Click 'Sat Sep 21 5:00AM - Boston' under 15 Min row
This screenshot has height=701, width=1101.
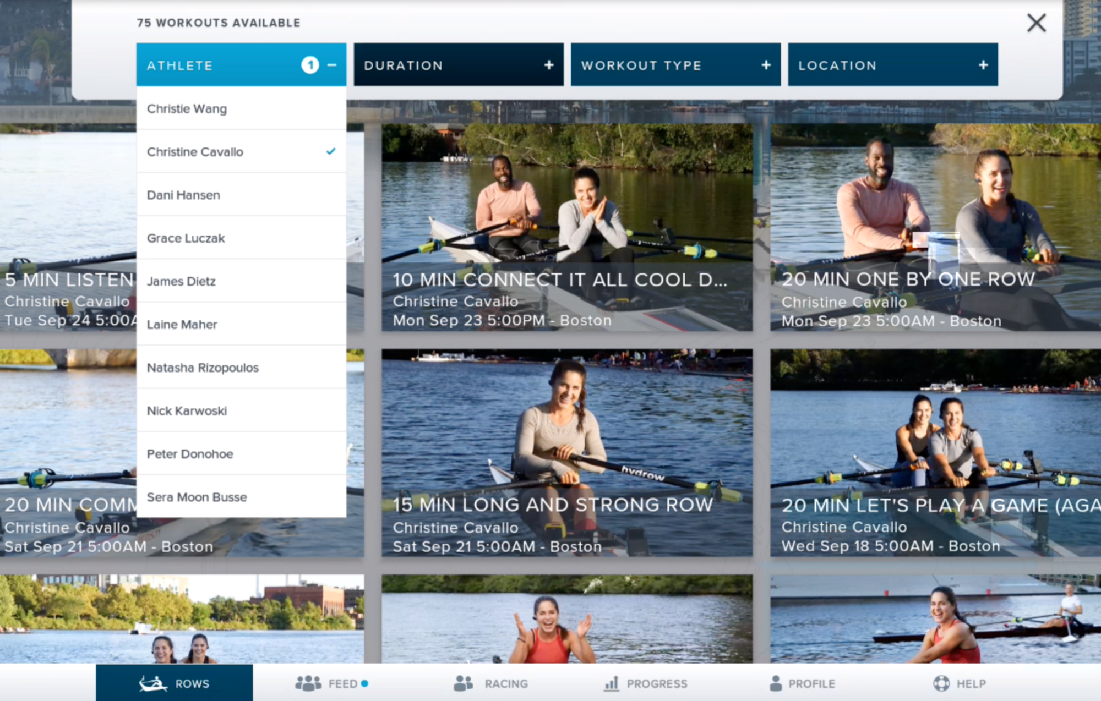(497, 546)
